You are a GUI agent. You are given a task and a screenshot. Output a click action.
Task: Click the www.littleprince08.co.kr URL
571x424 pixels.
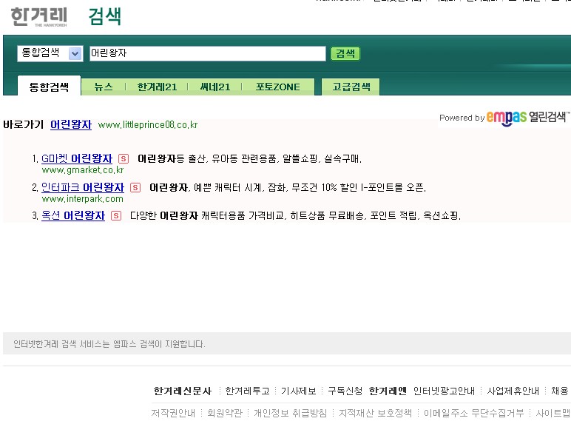[x=148, y=125]
